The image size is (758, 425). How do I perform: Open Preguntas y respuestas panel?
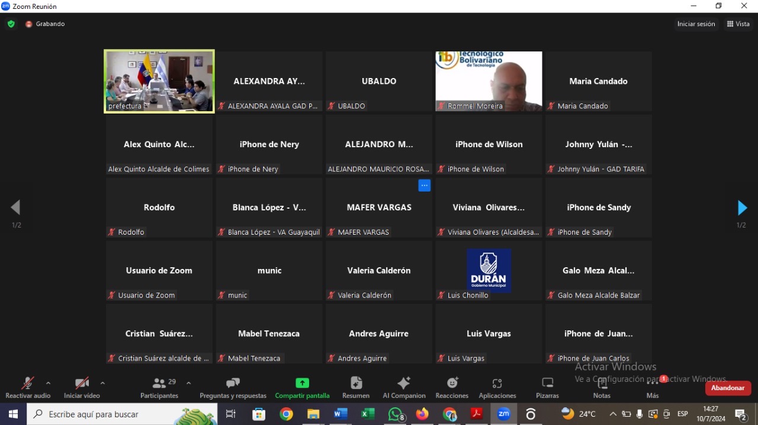click(233, 387)
